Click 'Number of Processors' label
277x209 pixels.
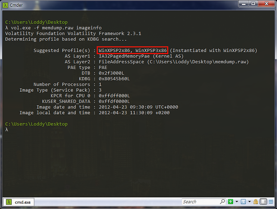tap(62, 85)
